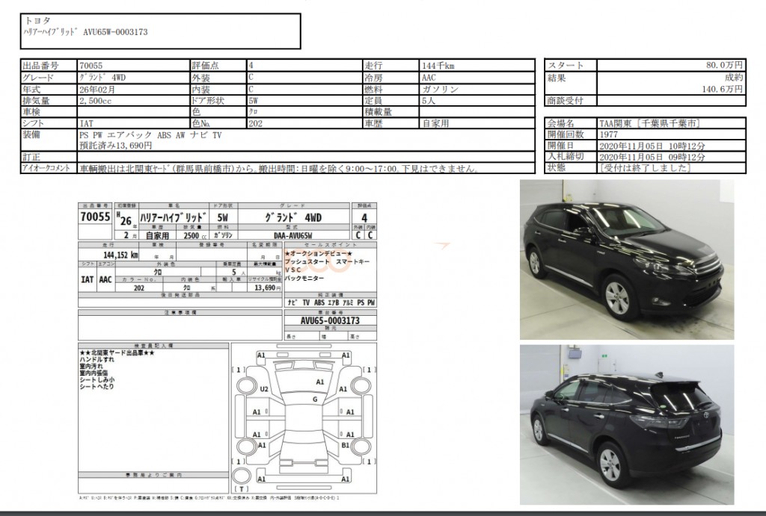Click the G windshield marker on diagram
766x516 pixels.
point(315,400)
